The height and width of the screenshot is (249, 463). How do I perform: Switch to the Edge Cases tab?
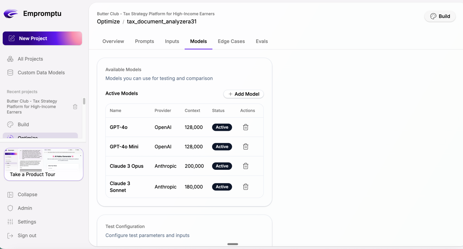[231, 41]
